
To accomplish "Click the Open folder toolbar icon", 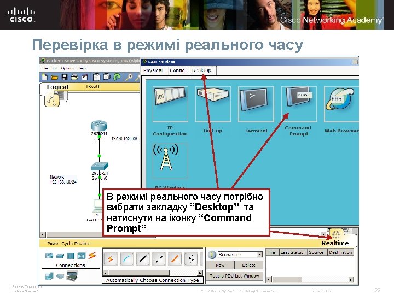I will 54,77.
